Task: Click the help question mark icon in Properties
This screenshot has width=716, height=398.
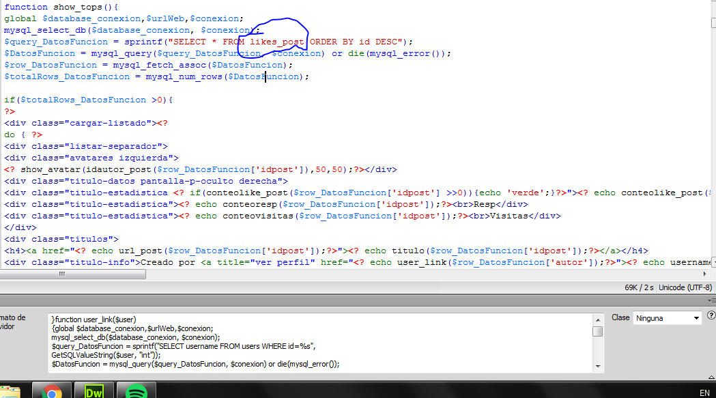Action: pyautogui.click(x=711, y=317)
